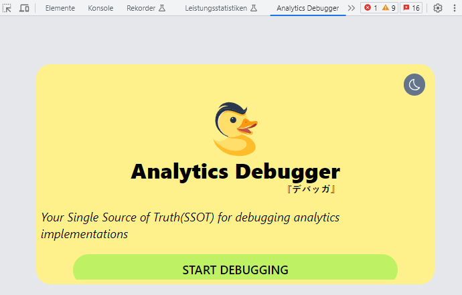
Task: Open the warning count badge showing 9
Action: click(389, 8)
